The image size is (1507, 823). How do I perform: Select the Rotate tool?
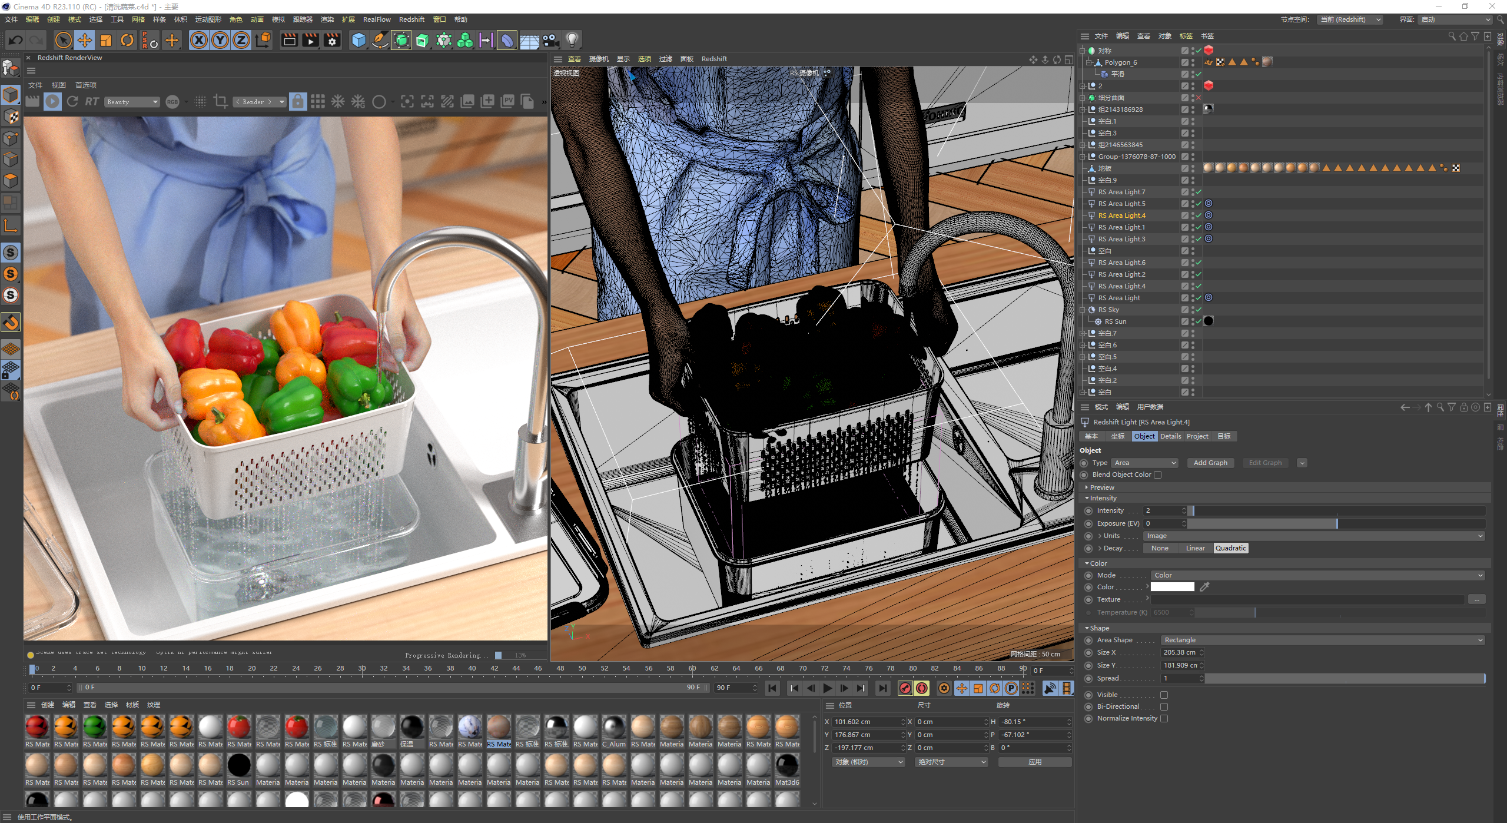coord(127,40)
